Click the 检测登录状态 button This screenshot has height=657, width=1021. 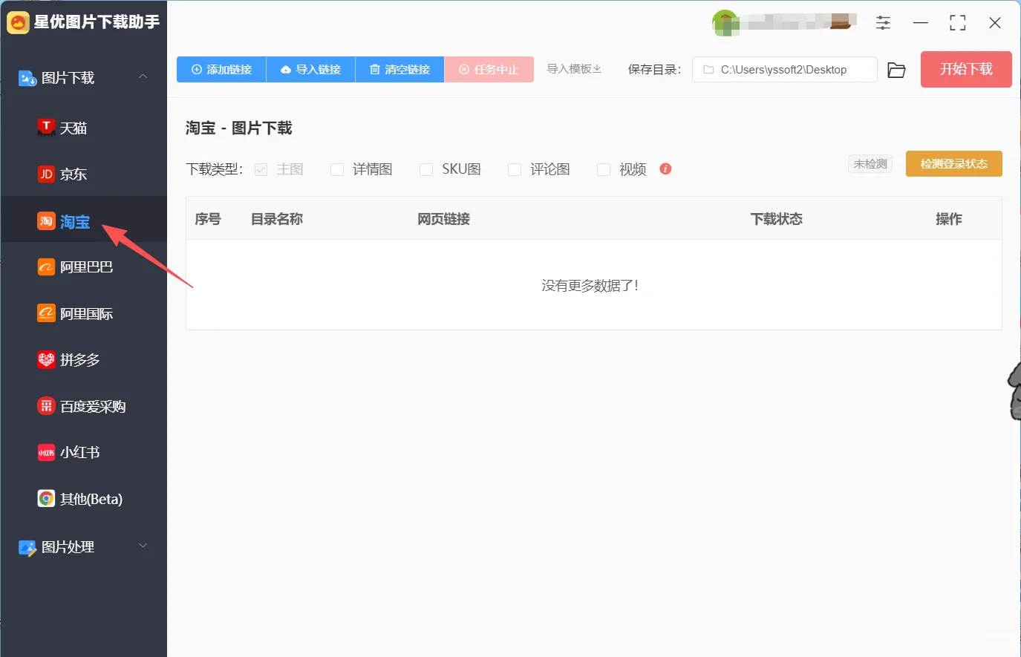point(953,163)
